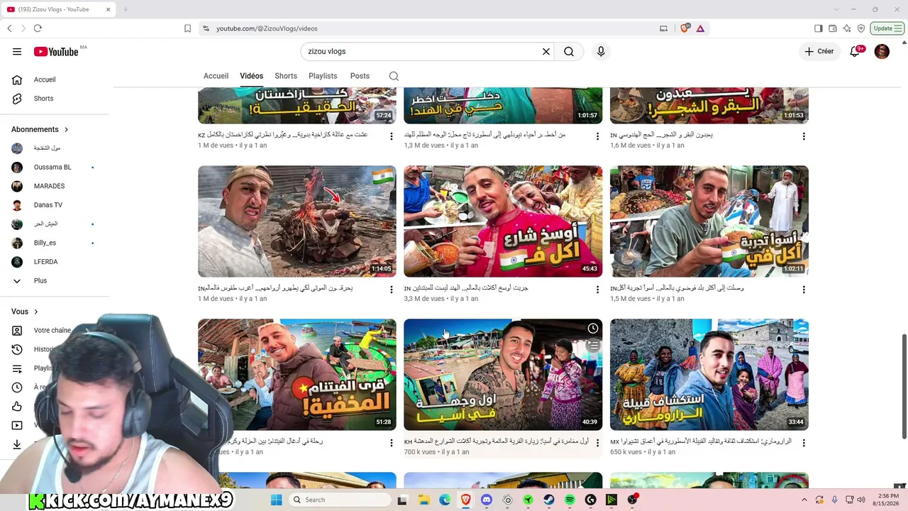Open options for the 1:01:53 video
This screenshot has width=908, height=511.
[804, 136]
